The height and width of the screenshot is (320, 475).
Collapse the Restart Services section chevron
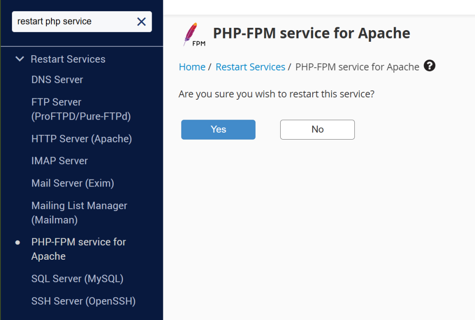[19, 59]
